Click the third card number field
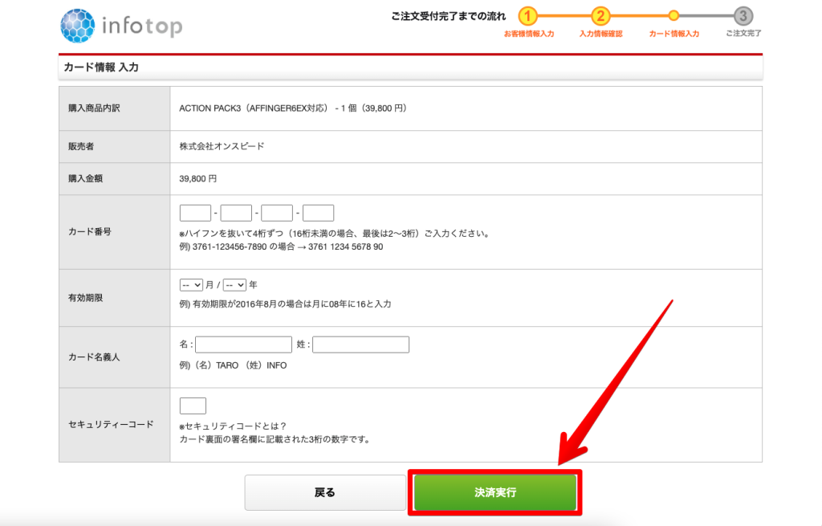The height and width of the screenshot is (526, 822). [x=277, y=213]
